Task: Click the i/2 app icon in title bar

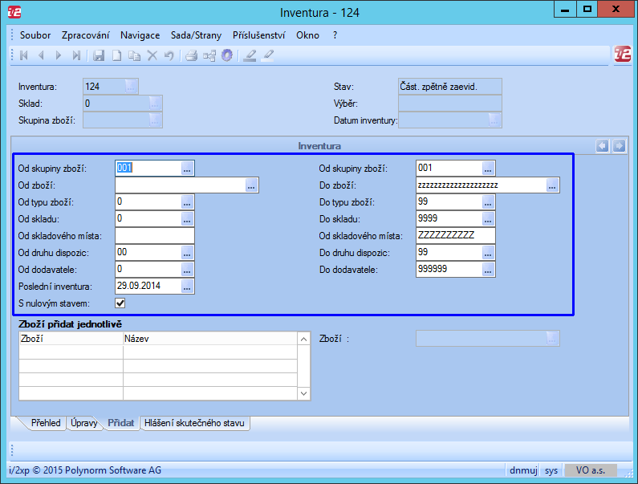Action: pos(14,12)
